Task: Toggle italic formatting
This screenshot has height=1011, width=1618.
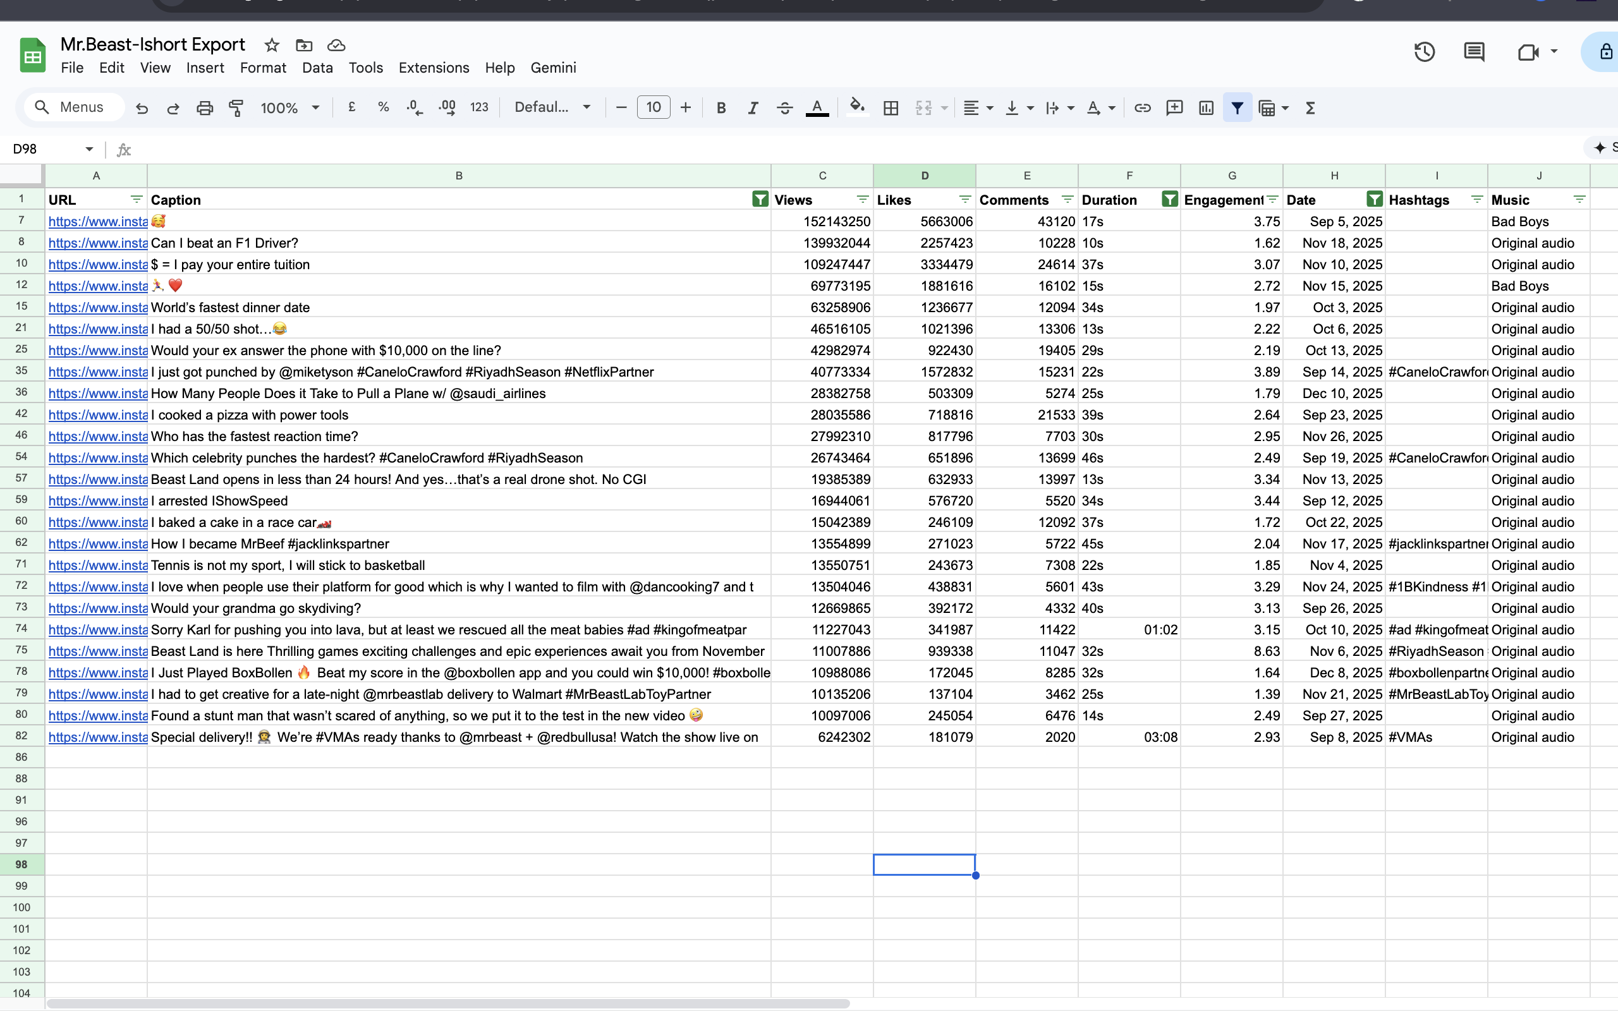Action: [x=753, y=107]
